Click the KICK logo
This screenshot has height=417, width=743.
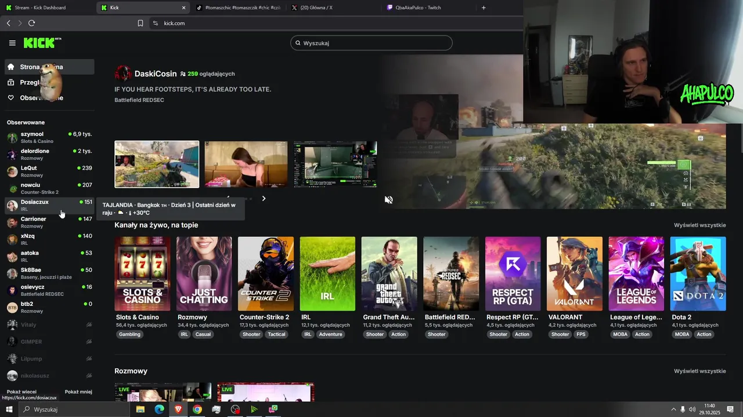(x=42, y=43)
